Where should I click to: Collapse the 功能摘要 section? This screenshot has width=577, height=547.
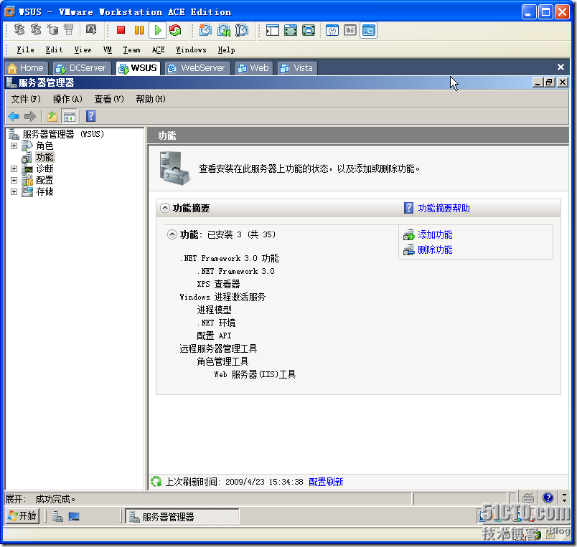165,208
